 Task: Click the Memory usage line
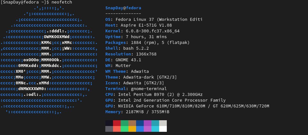137,112
